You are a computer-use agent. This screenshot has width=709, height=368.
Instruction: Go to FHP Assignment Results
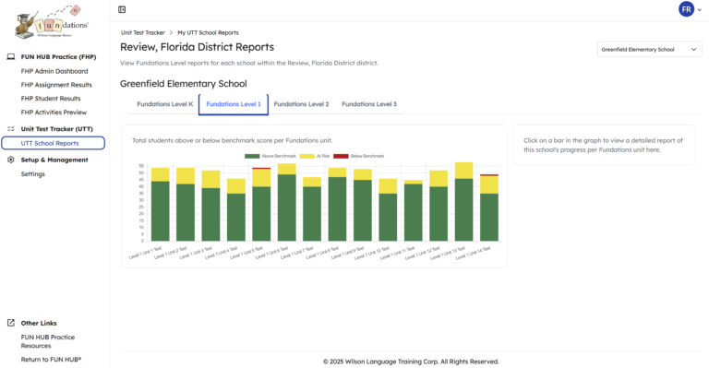coord(56,85)
